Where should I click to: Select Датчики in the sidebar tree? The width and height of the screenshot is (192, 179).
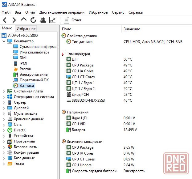pyautogui.click(x=27, y=86)
